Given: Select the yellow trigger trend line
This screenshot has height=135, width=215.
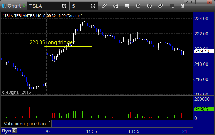Looking at the screenshot, I should pyautogui.click(x=68, y=46).
